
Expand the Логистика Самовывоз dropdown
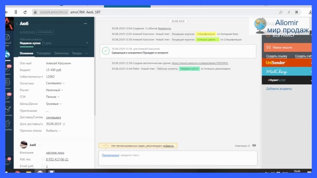tap(55, 83)
